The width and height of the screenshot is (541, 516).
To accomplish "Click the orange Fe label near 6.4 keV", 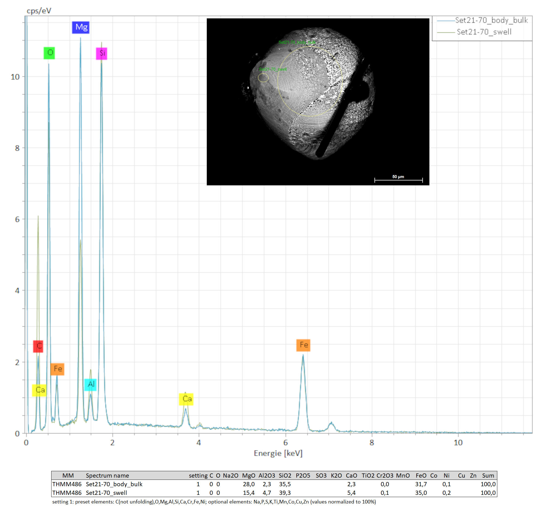I will tap(303, 345).
